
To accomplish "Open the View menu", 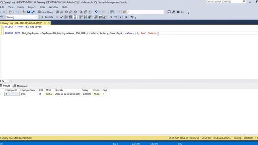I will click(11, 7).
